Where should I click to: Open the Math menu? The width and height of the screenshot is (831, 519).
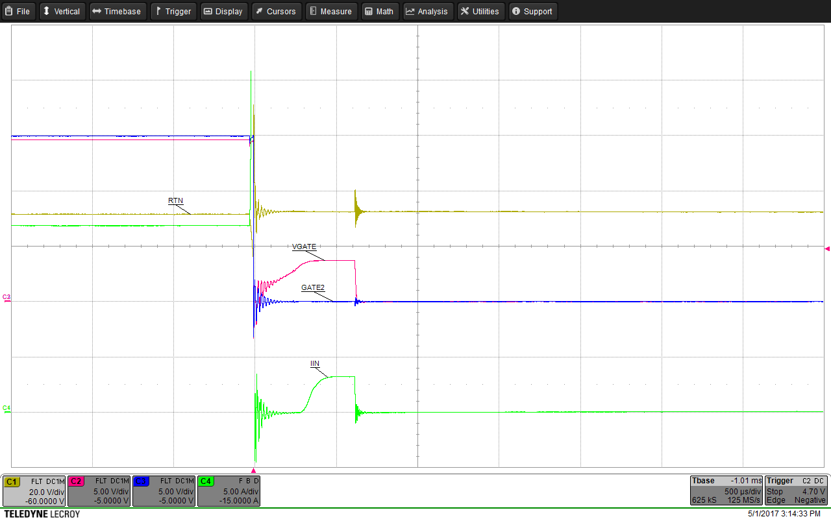380,11
